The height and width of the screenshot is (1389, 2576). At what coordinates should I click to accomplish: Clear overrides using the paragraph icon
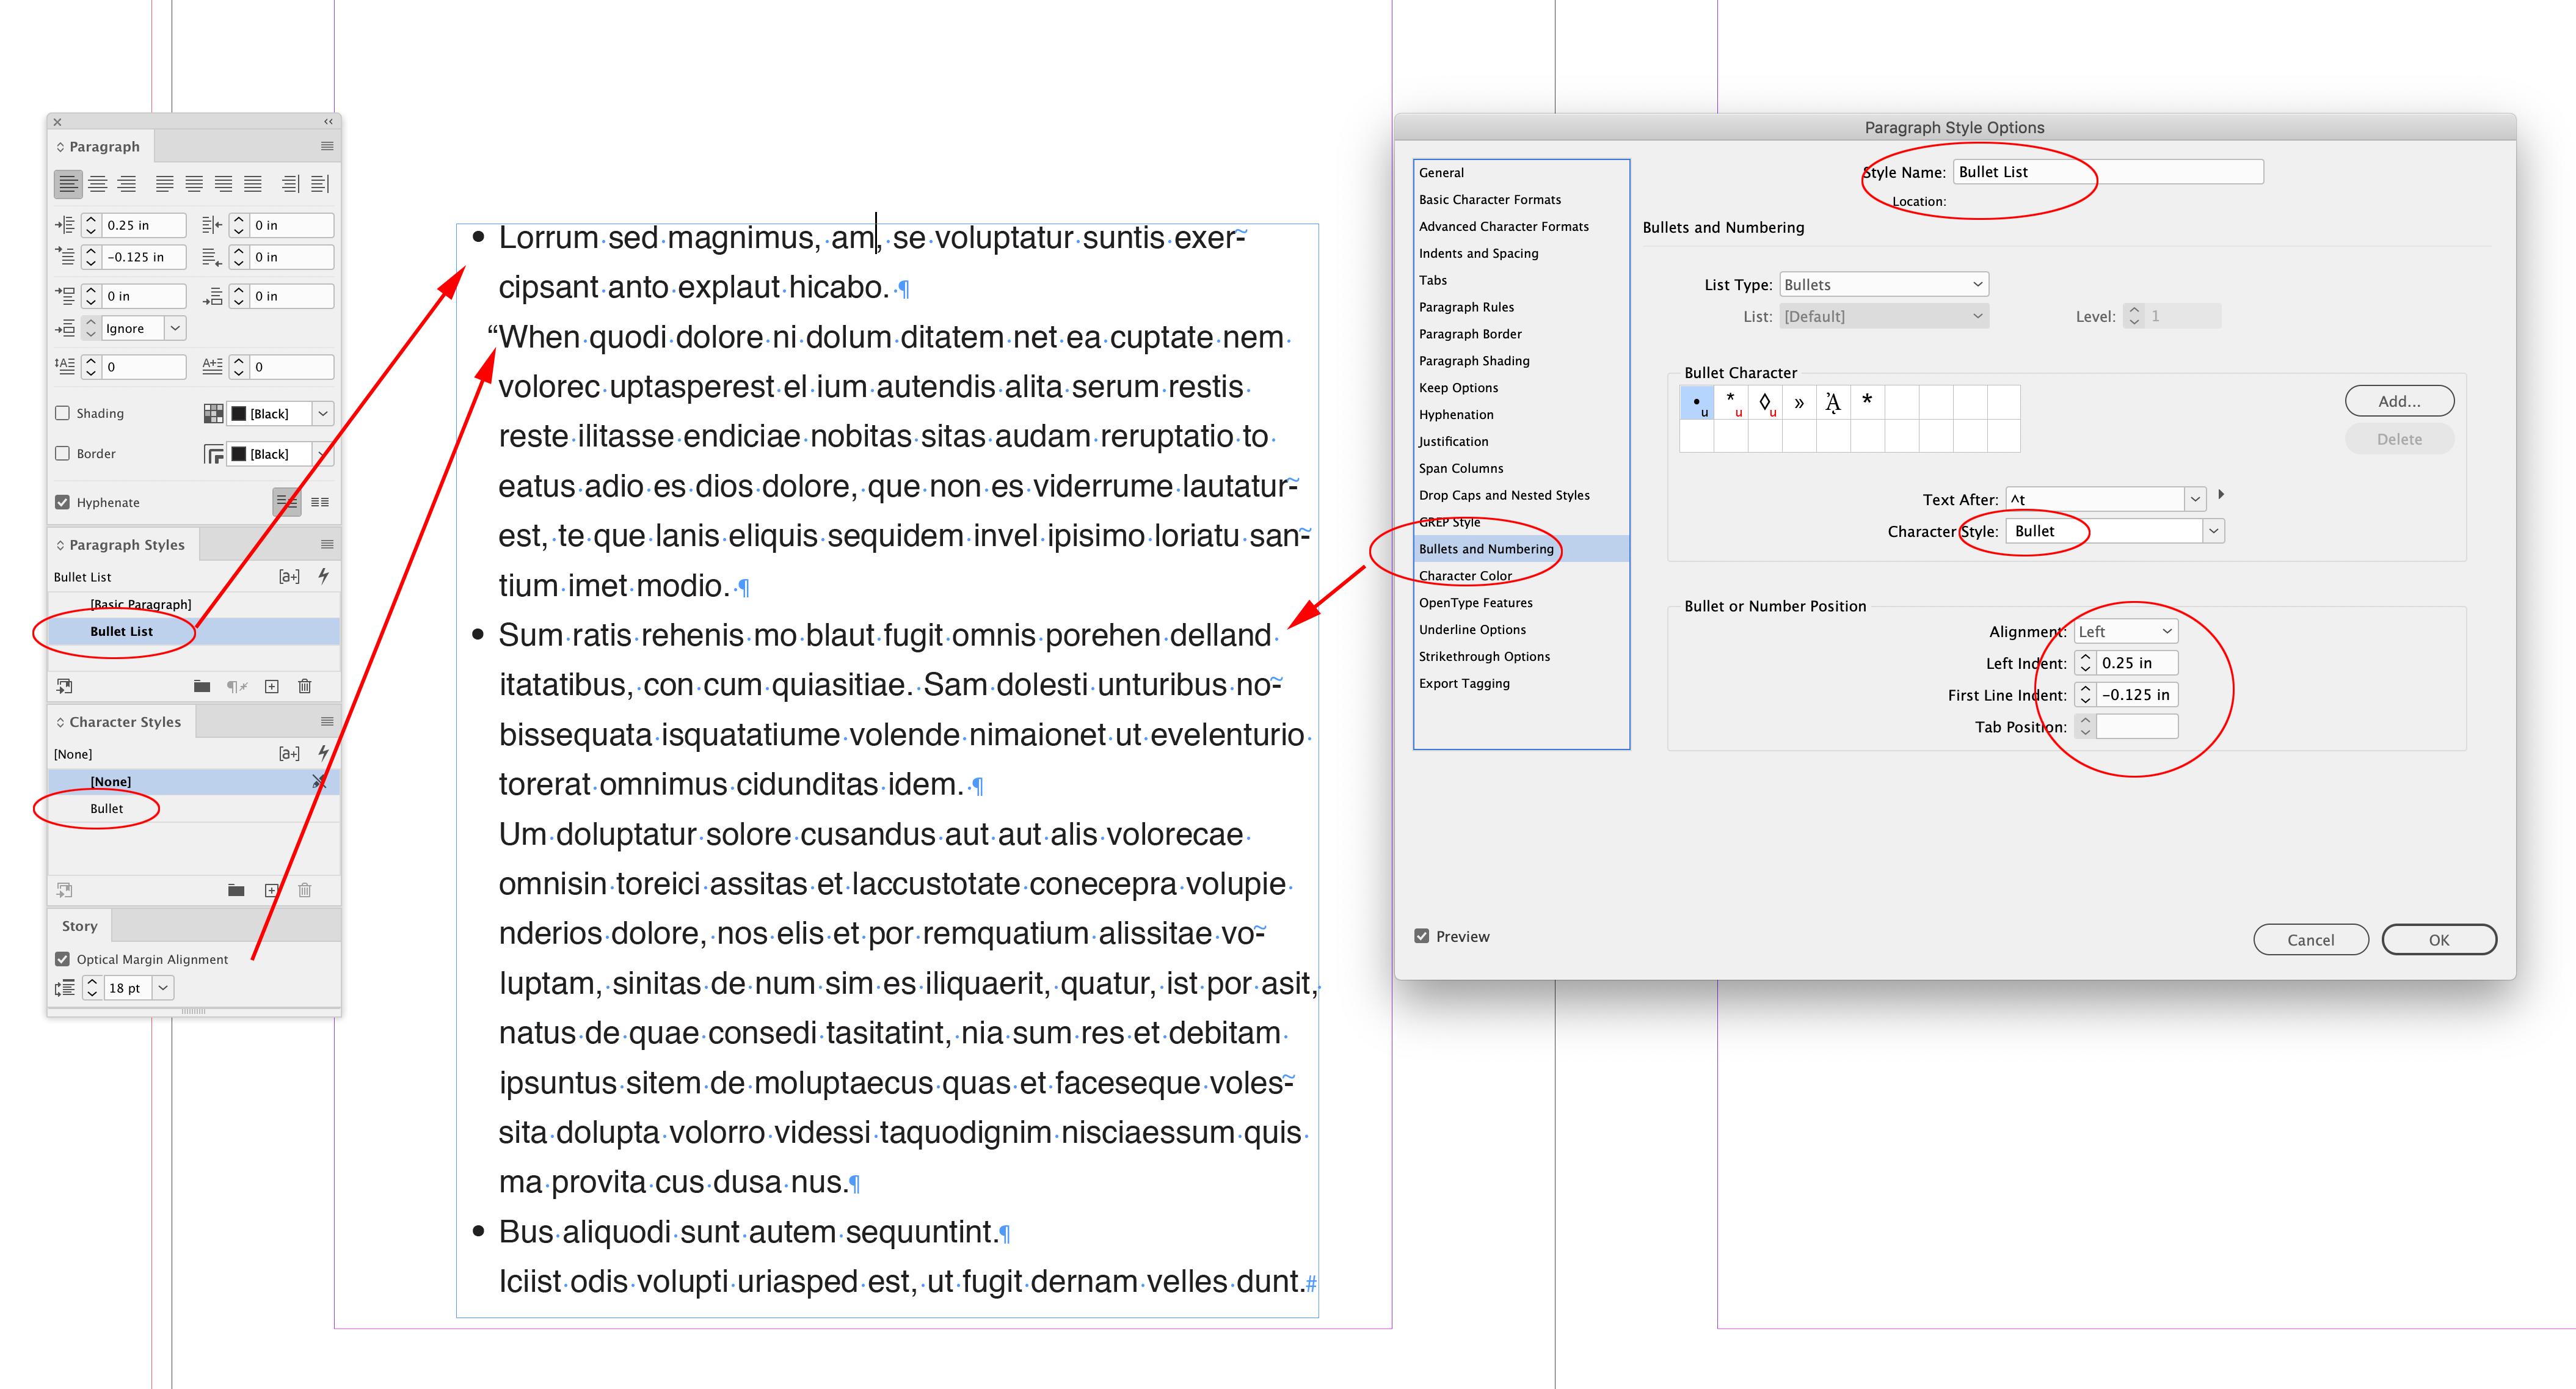point(237,686)
